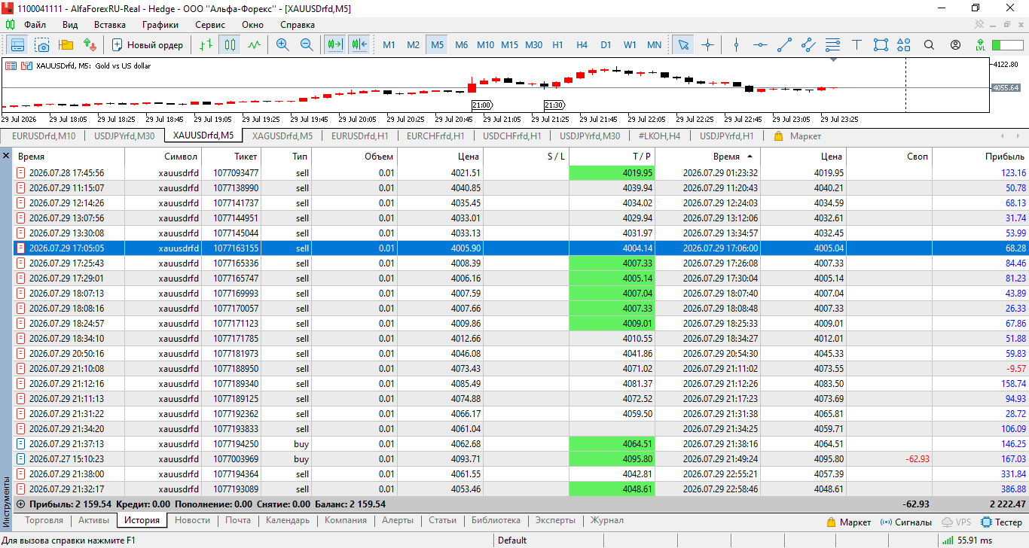Open the Графики menu
1029x548 pixels.
pos(160,24)
